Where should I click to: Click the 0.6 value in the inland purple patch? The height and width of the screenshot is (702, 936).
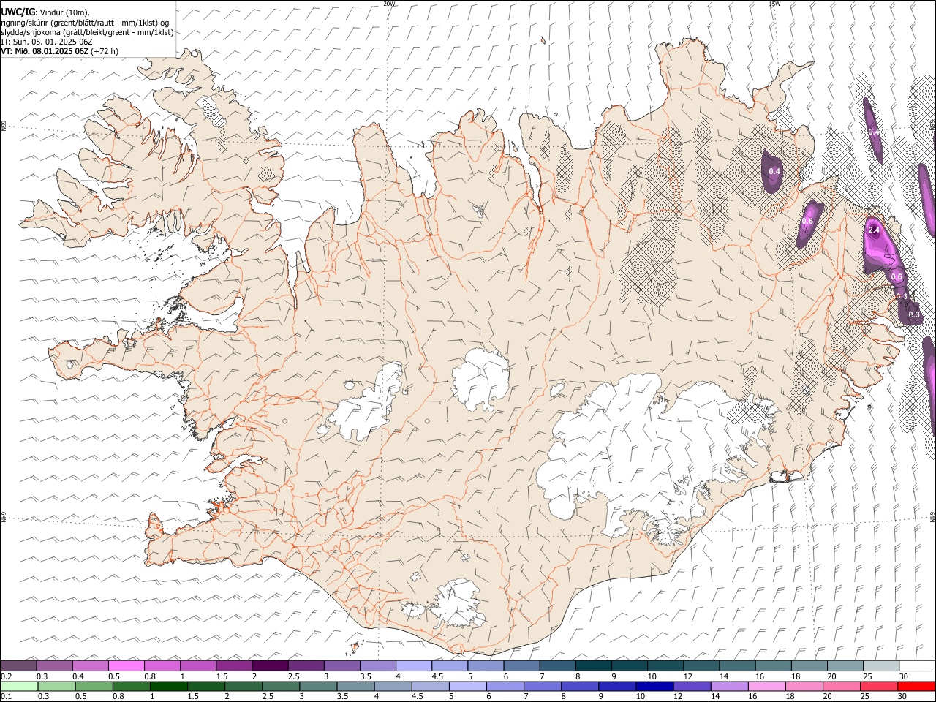point(808,221)
